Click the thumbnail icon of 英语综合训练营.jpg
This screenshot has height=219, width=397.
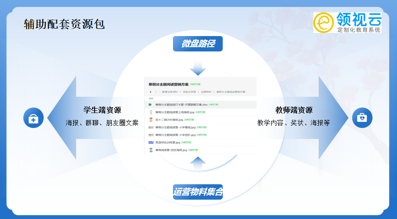(x=151, y=142)
